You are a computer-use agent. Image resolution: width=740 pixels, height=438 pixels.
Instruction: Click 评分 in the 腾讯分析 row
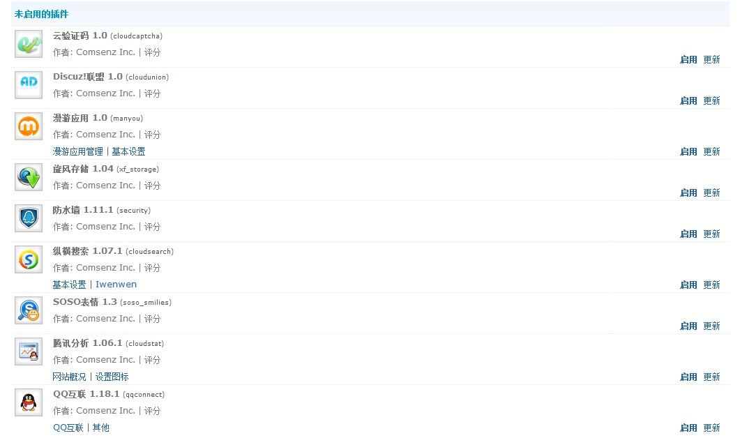point(152,360)
